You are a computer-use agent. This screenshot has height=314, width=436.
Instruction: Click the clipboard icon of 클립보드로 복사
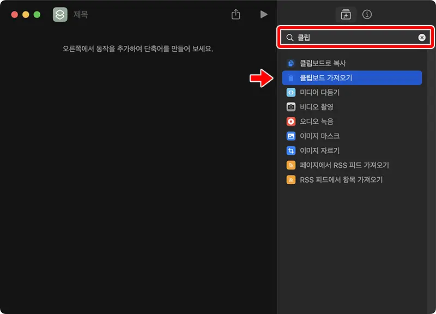point(292,63)
